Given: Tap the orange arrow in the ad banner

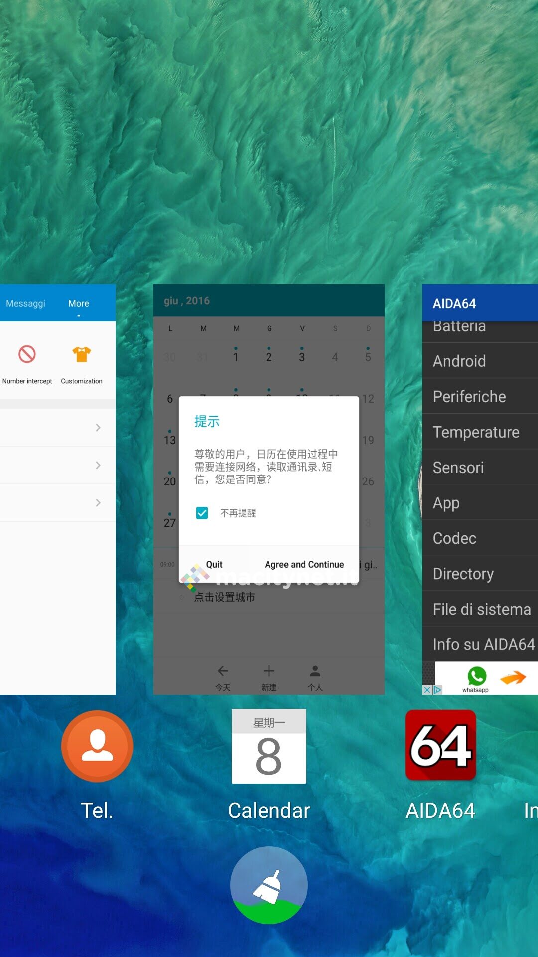Looking at the screenshot, I should [x=514, y=678].
